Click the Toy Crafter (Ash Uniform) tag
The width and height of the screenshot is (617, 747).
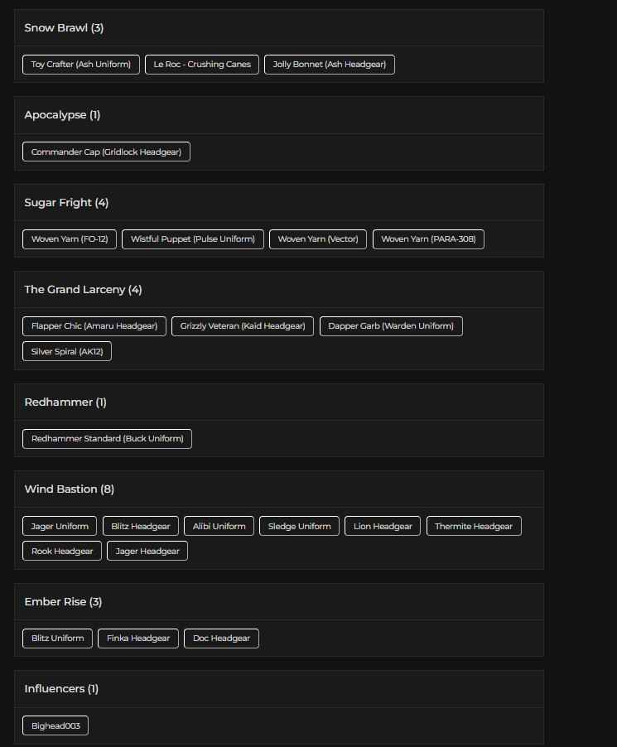tap(81, 65)
